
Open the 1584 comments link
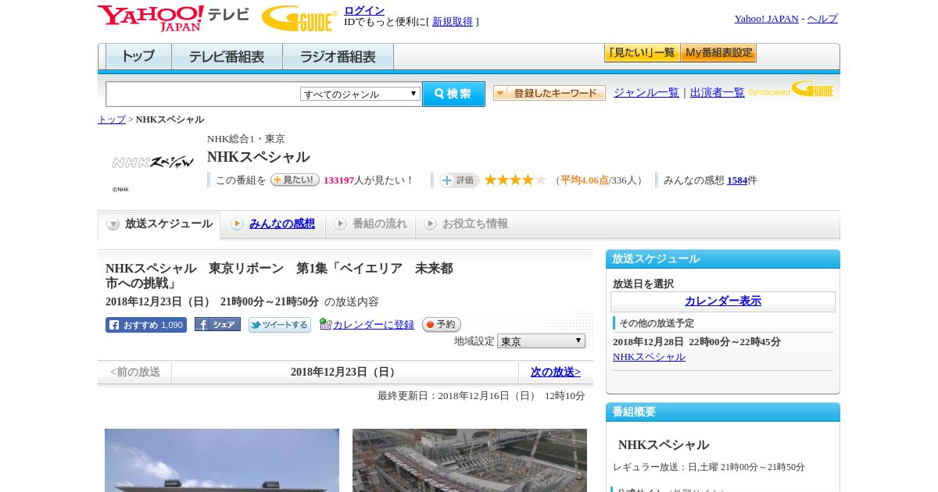(737, 180)
